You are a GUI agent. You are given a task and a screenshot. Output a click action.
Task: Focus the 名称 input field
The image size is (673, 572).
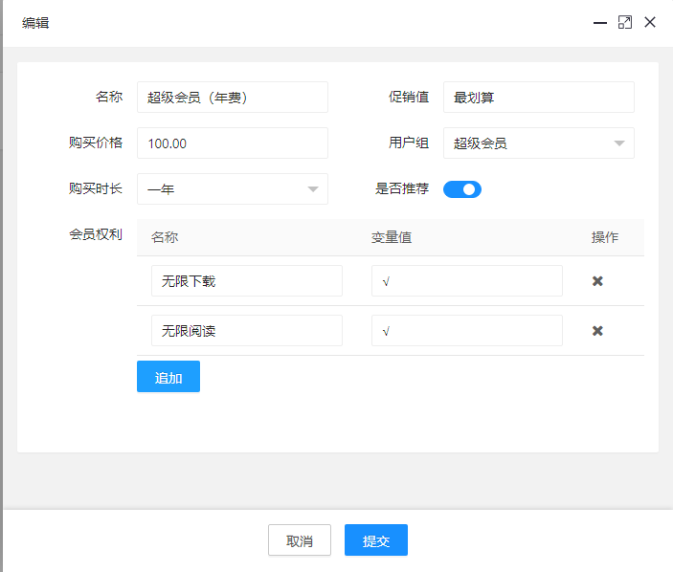pos(232,98)
